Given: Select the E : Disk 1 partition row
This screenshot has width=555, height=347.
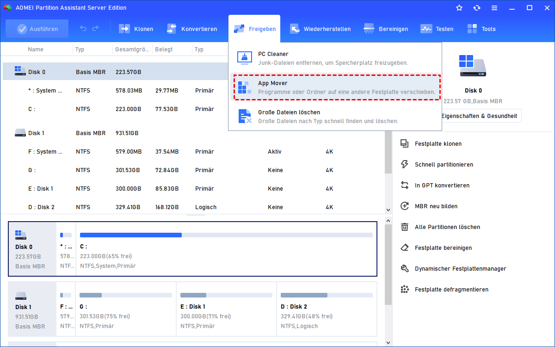Looking at the screenshot, I should (194, 189).
